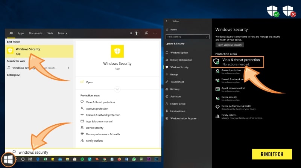Open Find my device in Settings sidebar
Viewport: 301px width, 168px height.
pyautogui.click(x=175, y=104)
